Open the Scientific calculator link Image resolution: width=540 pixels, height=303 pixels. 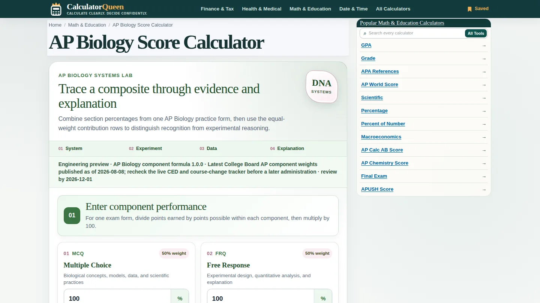point(372,98)
